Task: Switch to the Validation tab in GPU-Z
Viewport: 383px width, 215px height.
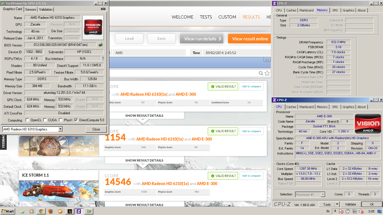Action: (45, 9)
